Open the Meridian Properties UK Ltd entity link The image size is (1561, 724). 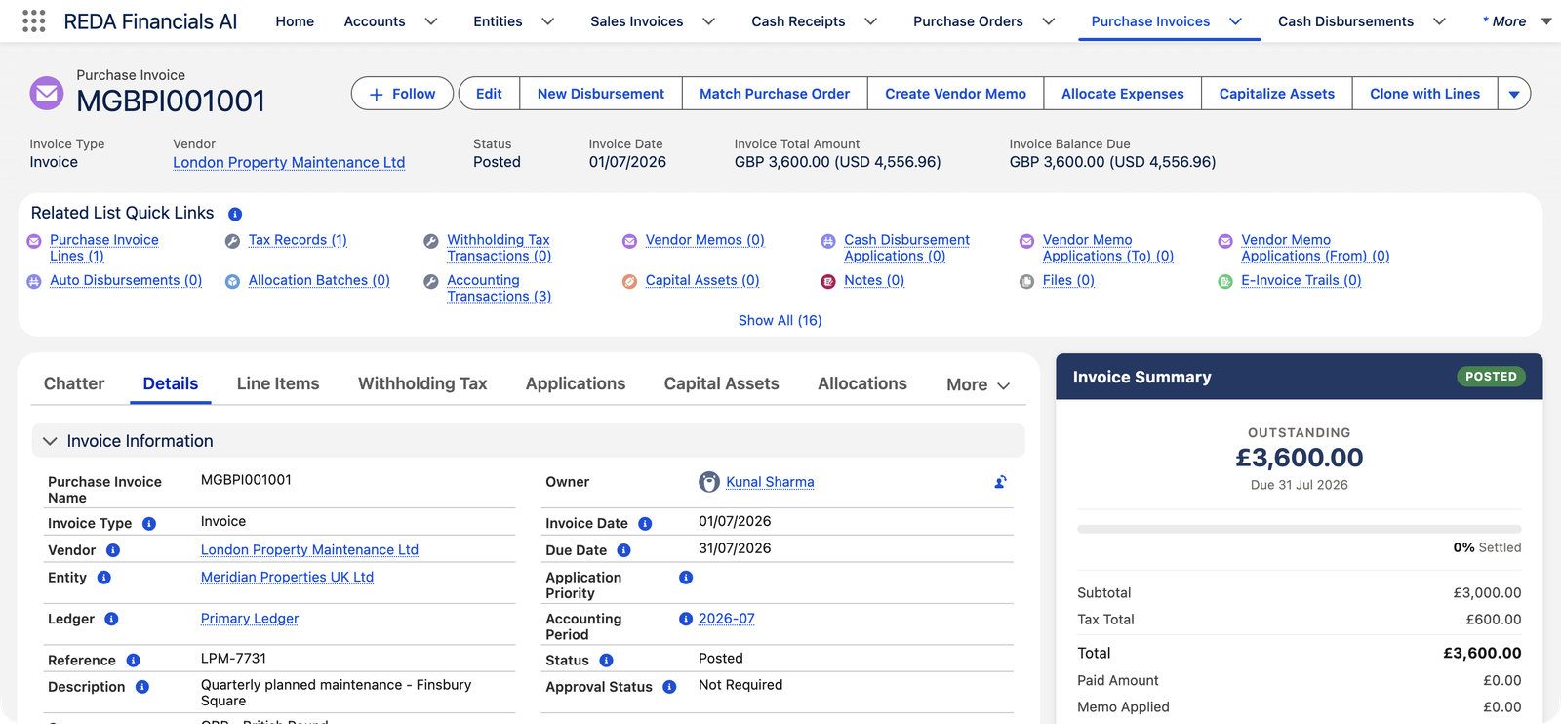(x=287, y=578)
